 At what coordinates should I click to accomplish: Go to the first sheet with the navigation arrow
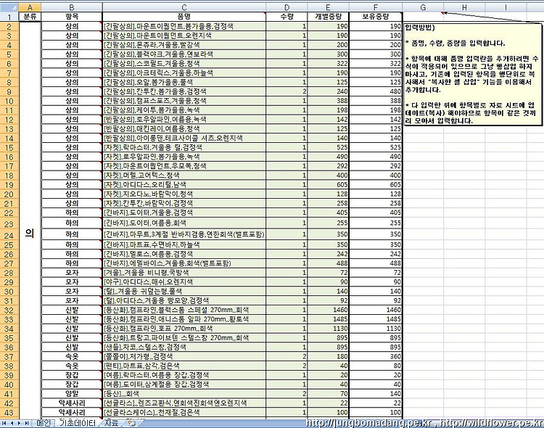click(x=5, y=423)
